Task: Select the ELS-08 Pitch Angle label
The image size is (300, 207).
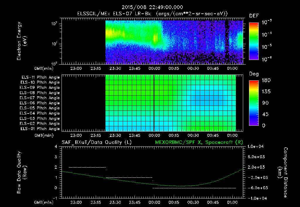Action: (x=40, y=93)
